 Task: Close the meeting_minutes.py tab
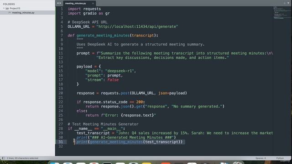tap(93, 3)
